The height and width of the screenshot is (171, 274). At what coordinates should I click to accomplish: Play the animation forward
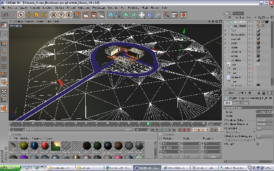pos(166,130)
